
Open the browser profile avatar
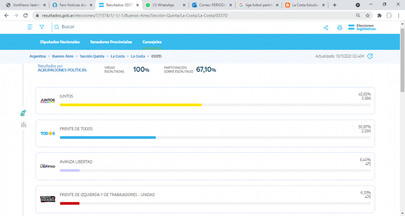(389, 16)
